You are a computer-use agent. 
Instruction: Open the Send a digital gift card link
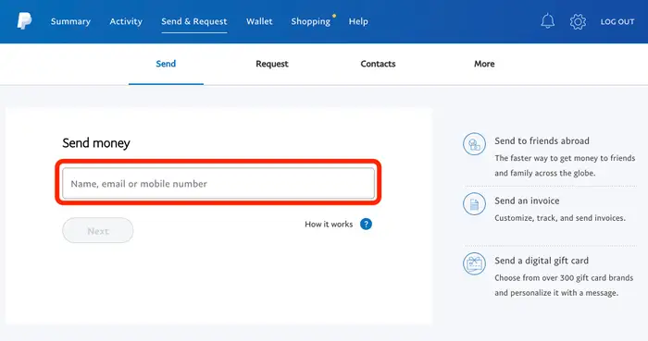click(542, 261)
